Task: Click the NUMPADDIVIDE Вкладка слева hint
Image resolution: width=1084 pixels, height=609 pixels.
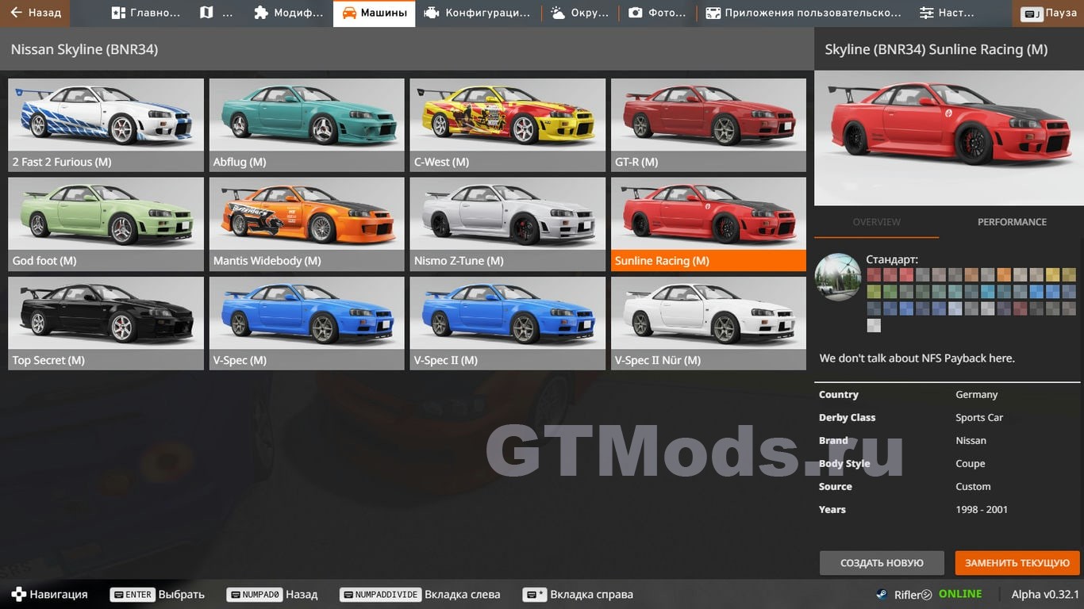Action: 420,594
